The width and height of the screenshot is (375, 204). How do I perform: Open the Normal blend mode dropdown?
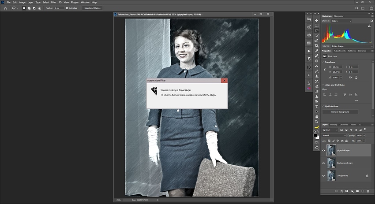334,135
